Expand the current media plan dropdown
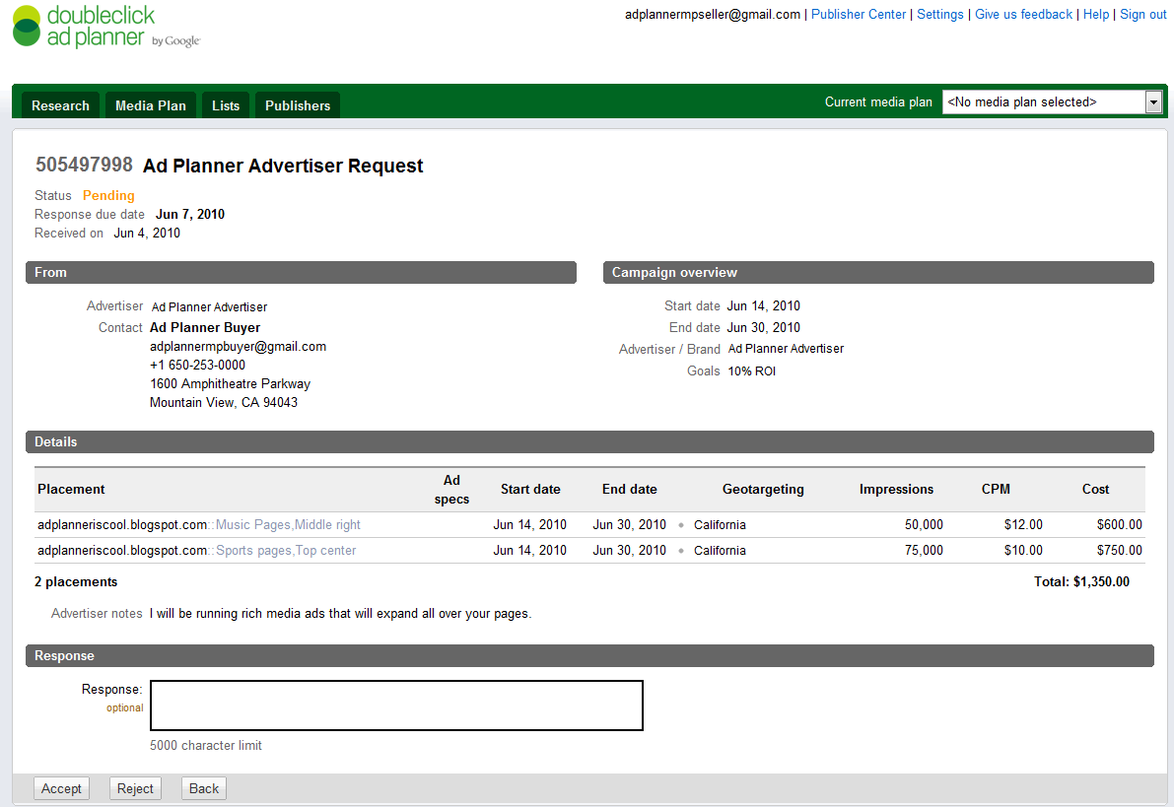This screenshot has height=807, width=1174. pyautogui.click(x=1152, y=102)
